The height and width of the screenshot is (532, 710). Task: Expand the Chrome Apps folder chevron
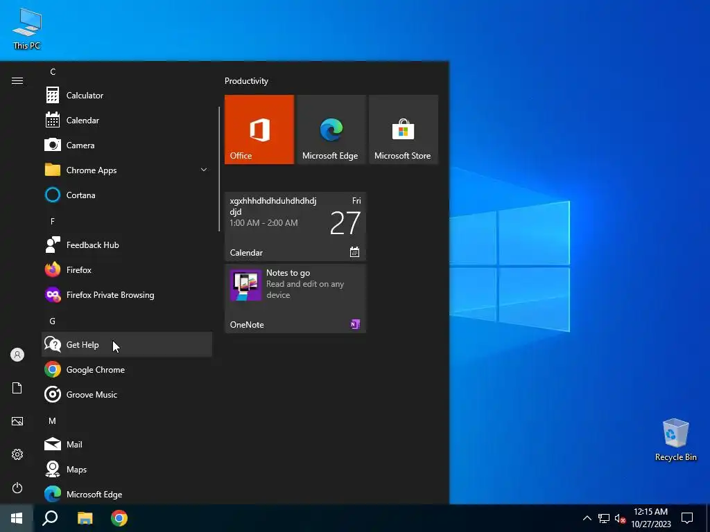tap(204, 170)
